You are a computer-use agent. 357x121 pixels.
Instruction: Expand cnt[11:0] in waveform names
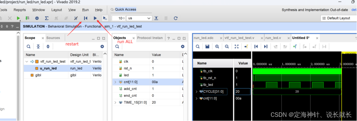[x=197, y=98]
